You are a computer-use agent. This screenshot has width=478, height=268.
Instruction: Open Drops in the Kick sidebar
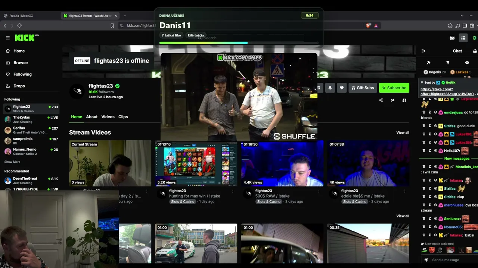pos(19,86)
